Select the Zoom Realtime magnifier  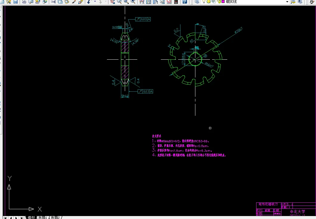tap(119, 2)
